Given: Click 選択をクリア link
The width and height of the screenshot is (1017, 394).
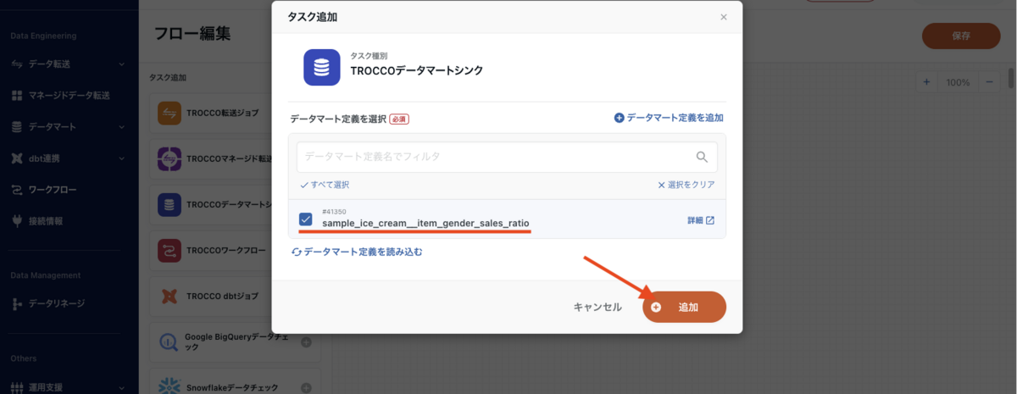Looking at the screenshot, I should pyautogui.click(x=686, y=184).
